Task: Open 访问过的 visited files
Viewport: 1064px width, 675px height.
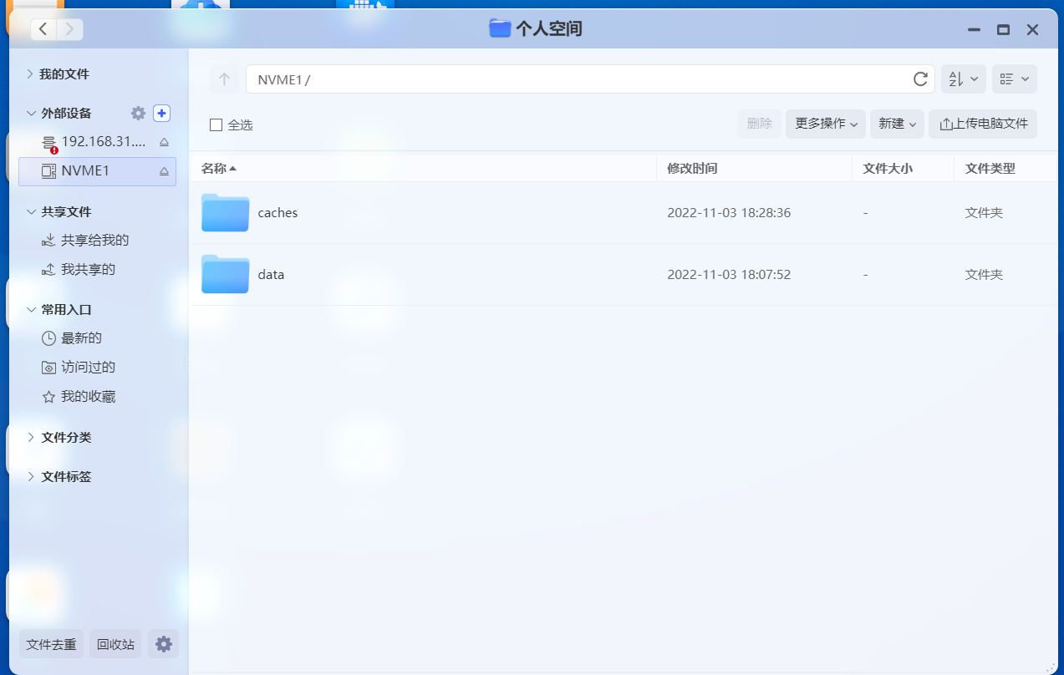Action: [x=88, y=368]
